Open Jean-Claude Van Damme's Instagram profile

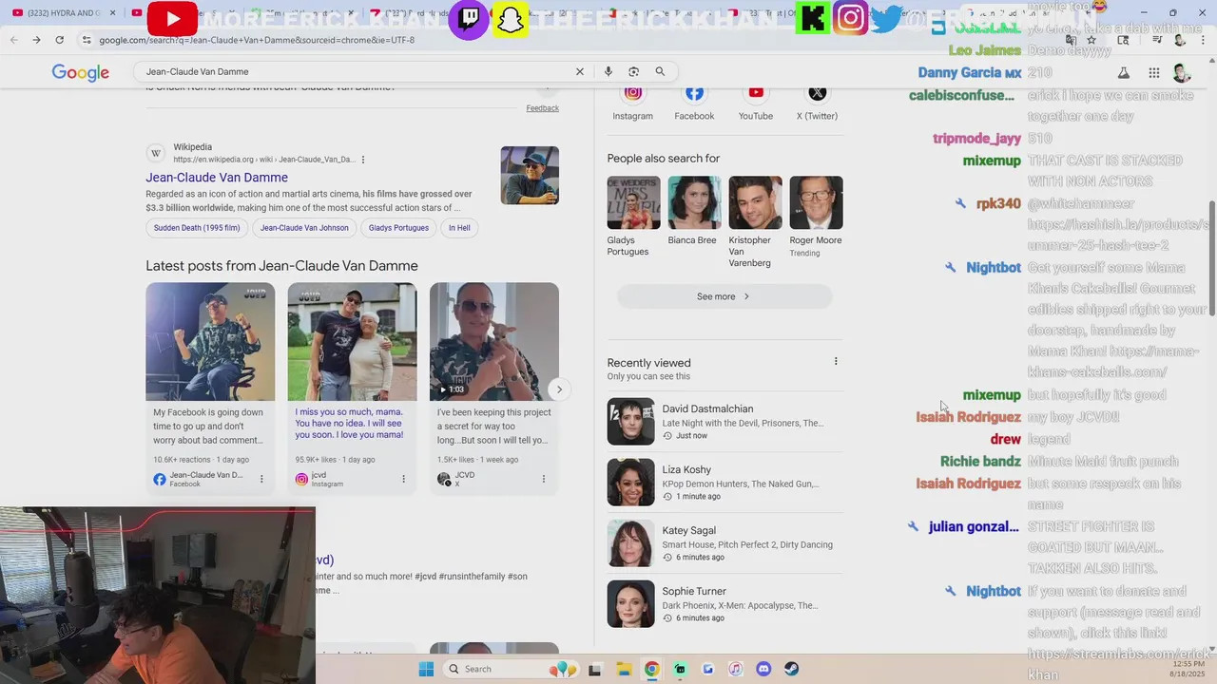[x=632, y=103]
